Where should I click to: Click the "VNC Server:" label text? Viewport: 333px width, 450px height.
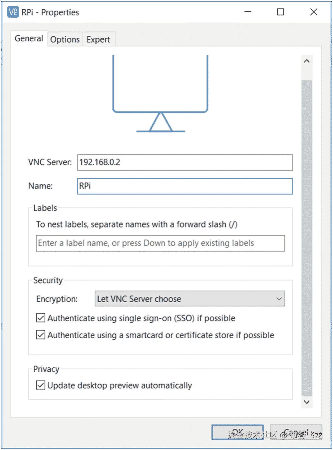tap(50, 162)
